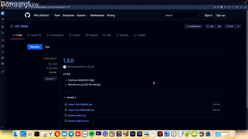248x139 pixels.
Task: Open the Innie repository name link
Action: pyautogui.click(x=24, y=26)
